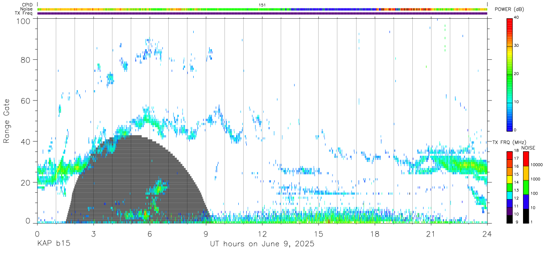
Task: Click the y-axis tick label '20'
Action: pyautogui.click(x=25, y=182)
